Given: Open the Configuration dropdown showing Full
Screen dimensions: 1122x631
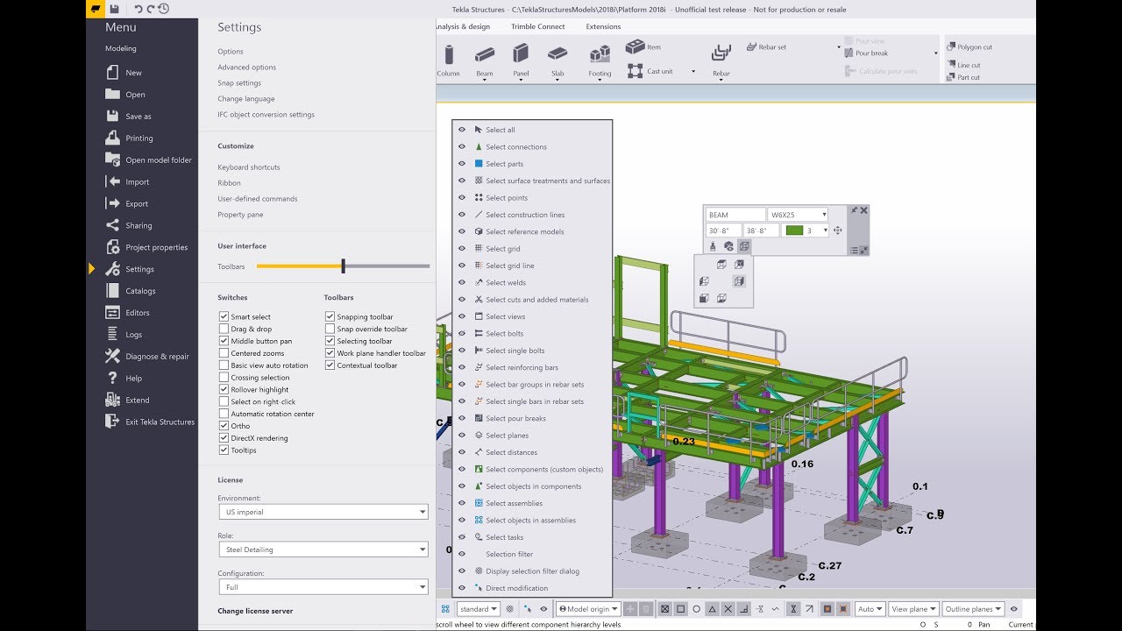Looking at the screenshot, I should click(323, 587).
